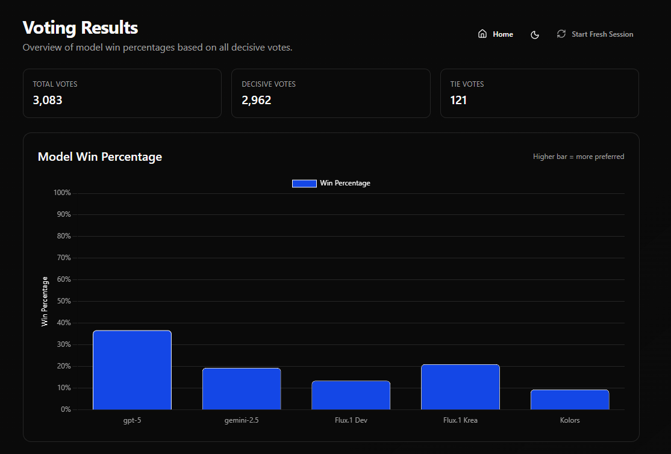Click the Flux.1 Dev bar
This screenshot has height=454, width=671.
pyautogui.click(x=351, y=394)
